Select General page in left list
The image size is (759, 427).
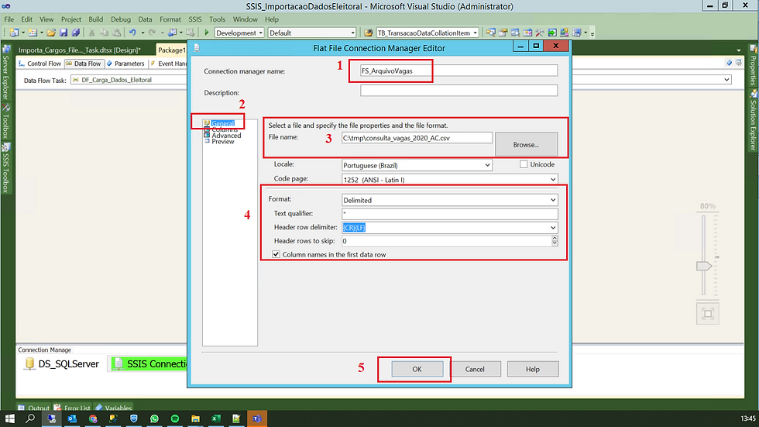click(223, 123)
